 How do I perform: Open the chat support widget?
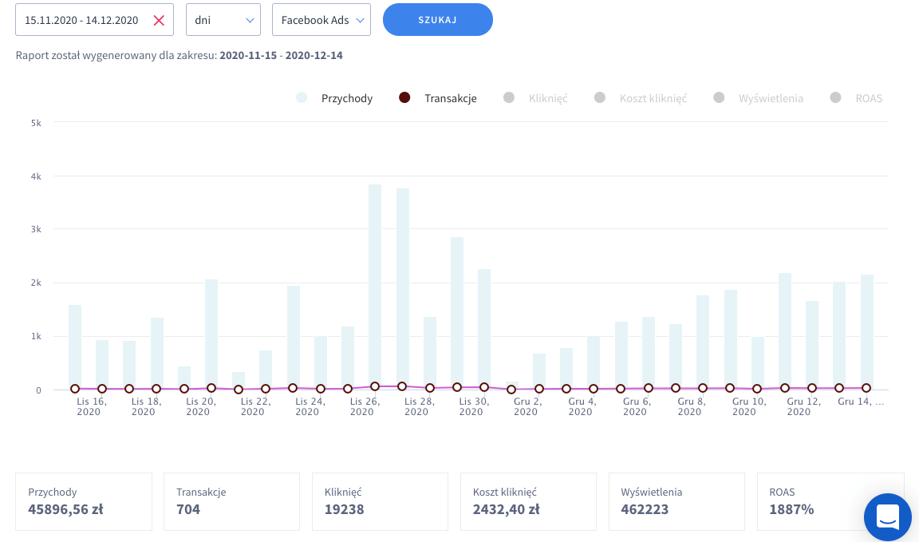coord(887,516)
